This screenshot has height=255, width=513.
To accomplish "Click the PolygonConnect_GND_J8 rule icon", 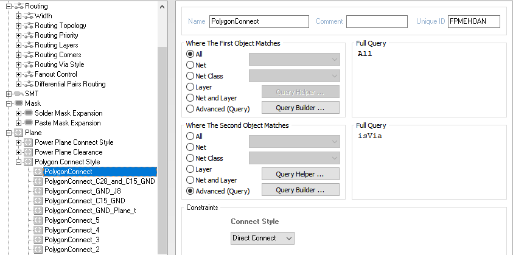I will [x=38, y=191].
